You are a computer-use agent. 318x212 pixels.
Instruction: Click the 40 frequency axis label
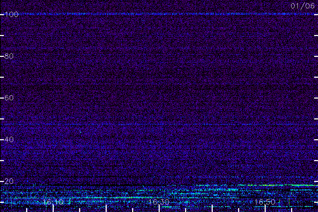(9, 140)
